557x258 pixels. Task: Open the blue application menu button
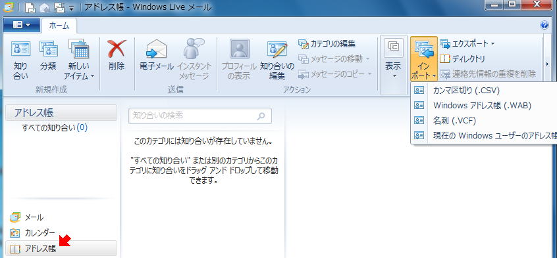click(x=22, y=25)
